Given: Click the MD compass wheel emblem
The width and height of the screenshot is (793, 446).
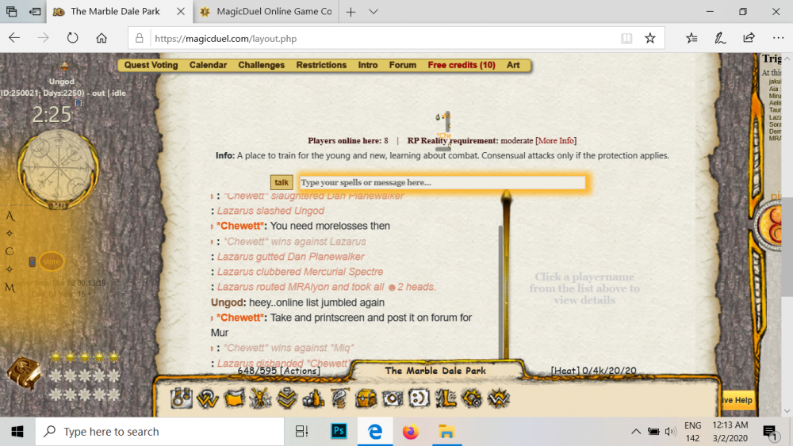Looking at the screenshot, I should [x=59, y=170].
